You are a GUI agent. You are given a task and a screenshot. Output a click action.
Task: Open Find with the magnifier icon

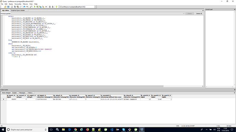[31, 7]
